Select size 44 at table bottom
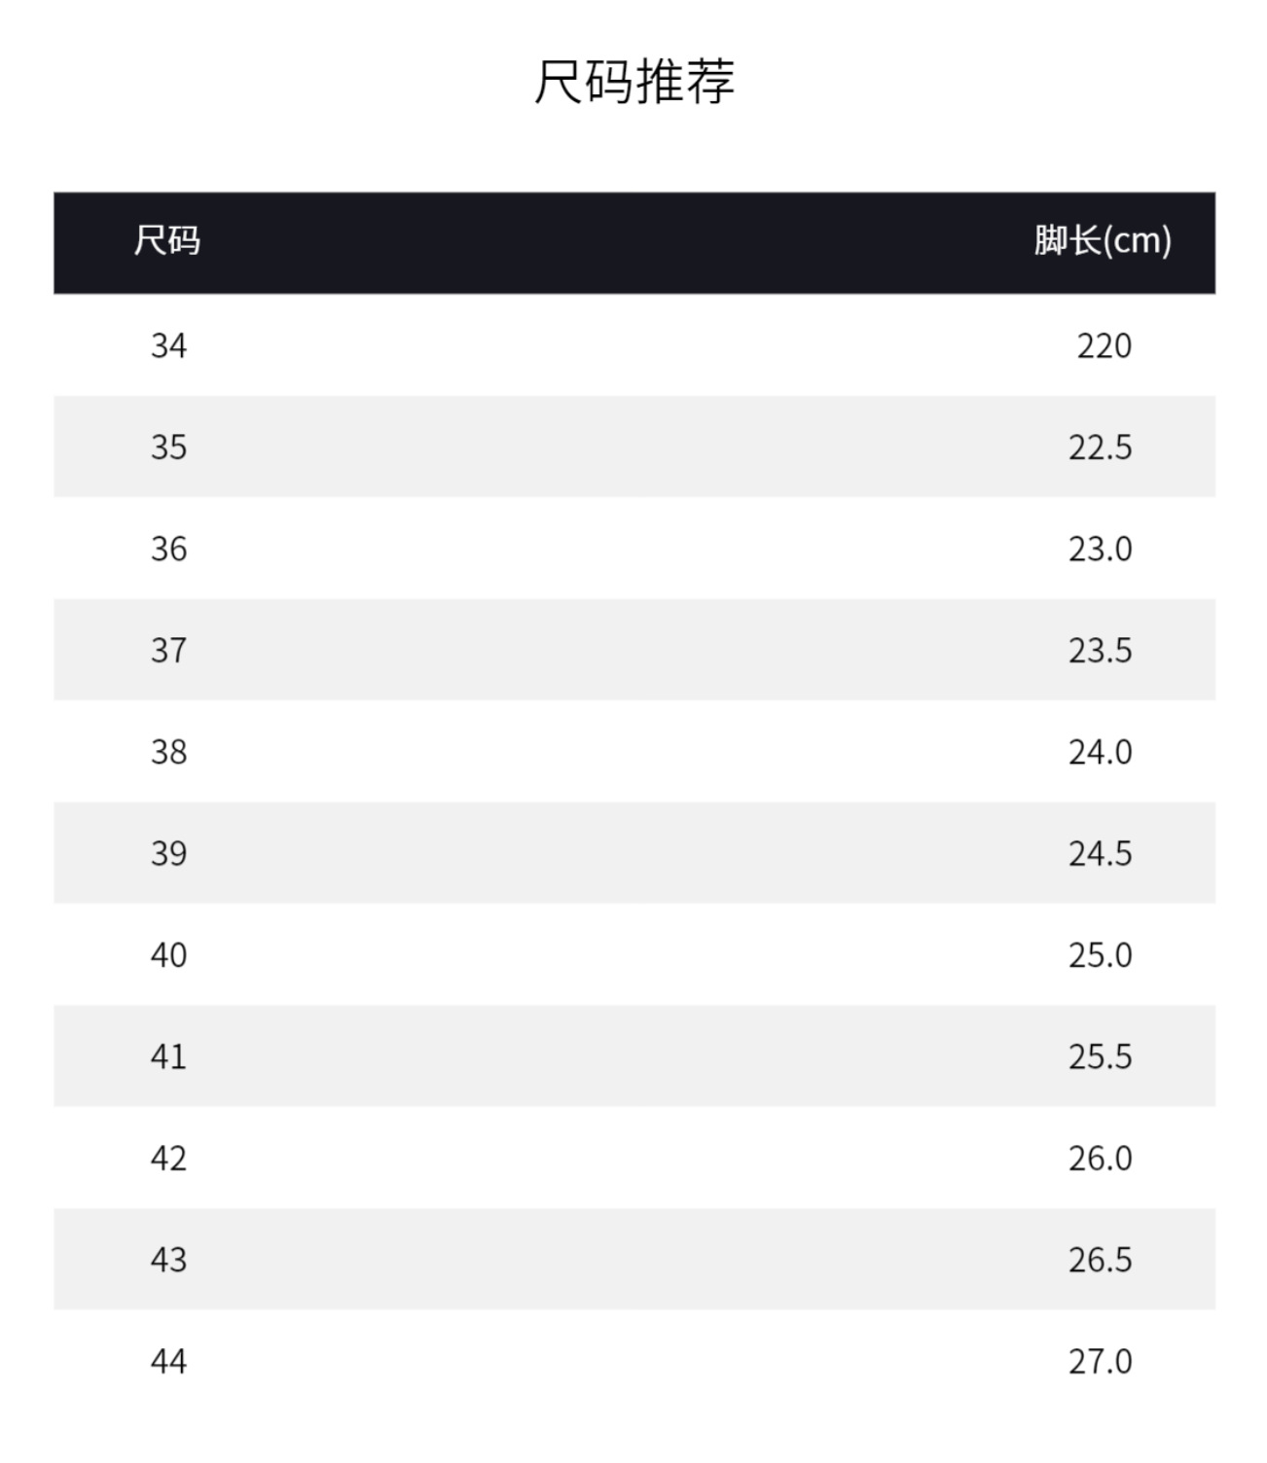 (168, 1362)
